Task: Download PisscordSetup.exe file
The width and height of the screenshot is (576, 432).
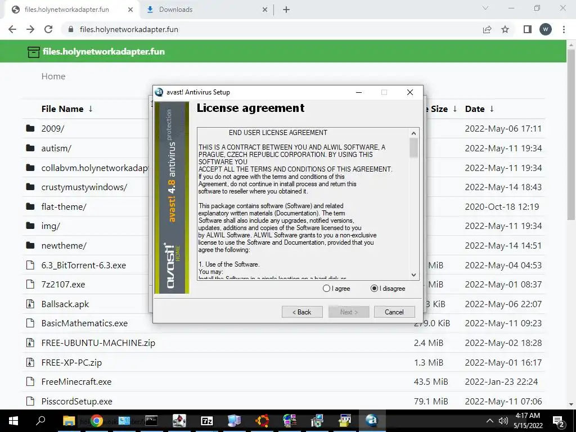Action: [76, 402]
